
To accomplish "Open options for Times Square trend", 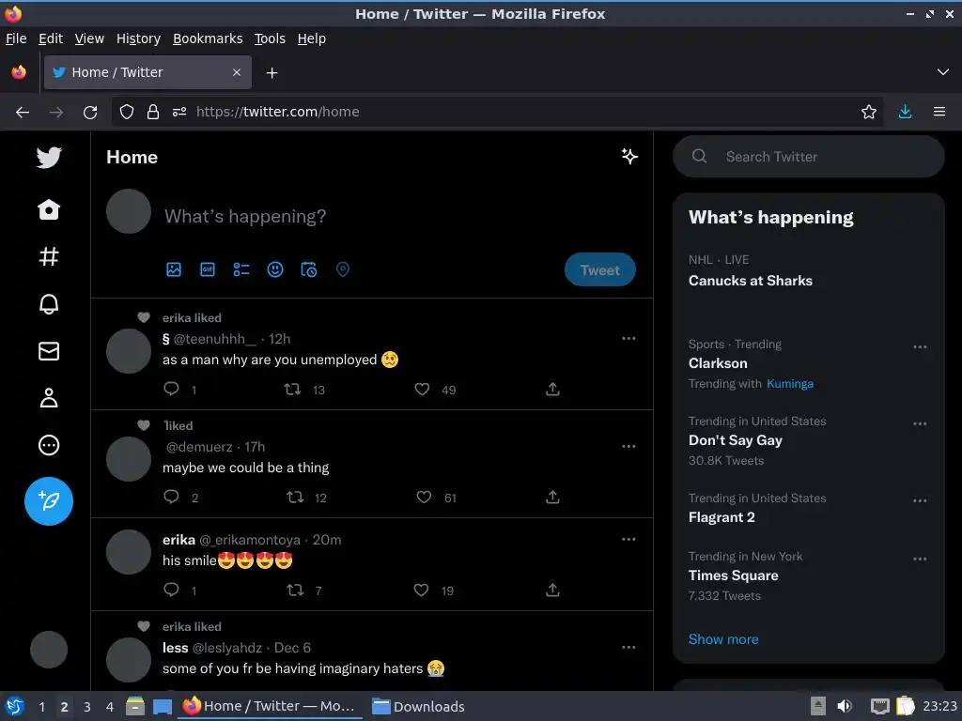I will pos(920,559).
